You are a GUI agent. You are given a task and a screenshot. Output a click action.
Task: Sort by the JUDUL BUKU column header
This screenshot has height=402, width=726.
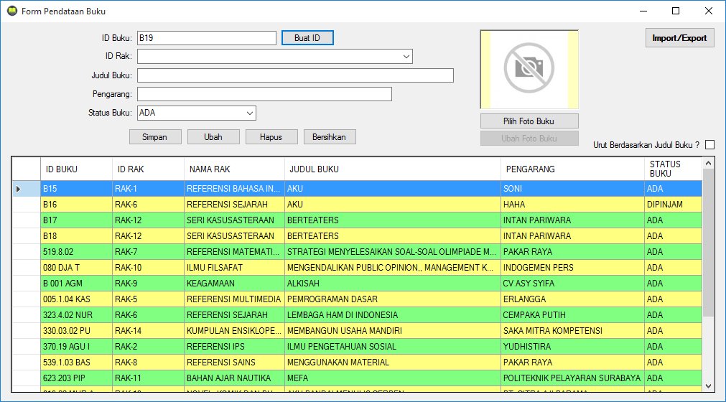[x=392, y=169]
